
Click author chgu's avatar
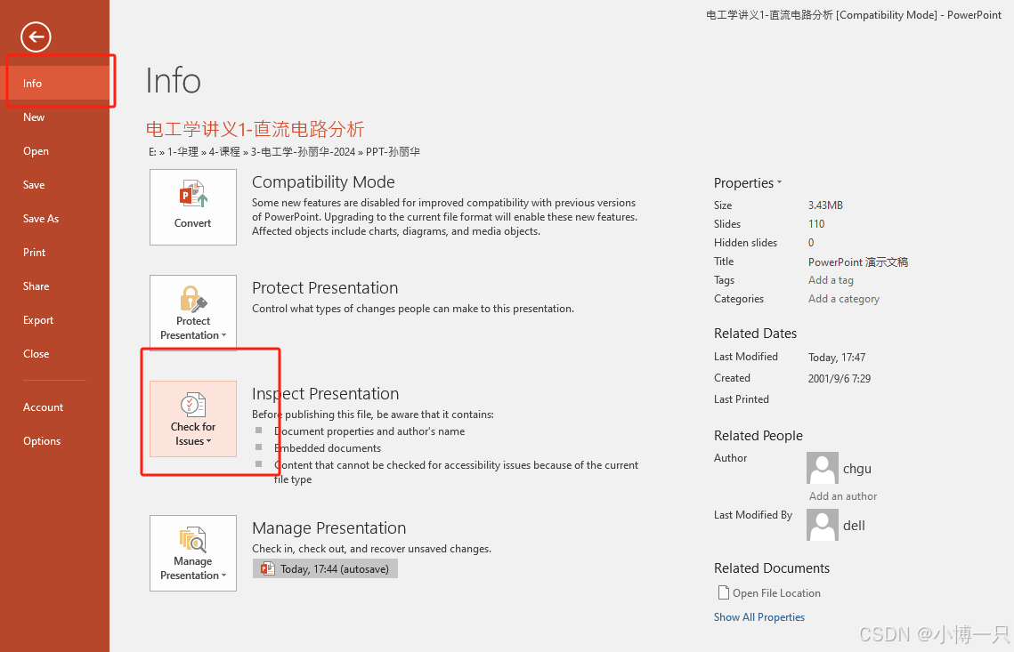pyautogui.click(x=823, y=468)
